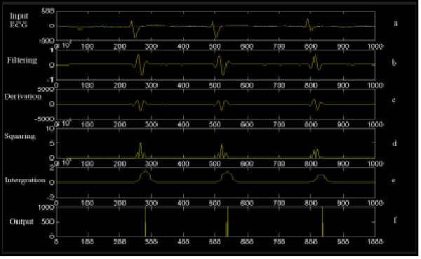The width and height of the screenshot is (421, 259).
Task: Click third vertical pulse in Output plot
Action: pos(323,222)
